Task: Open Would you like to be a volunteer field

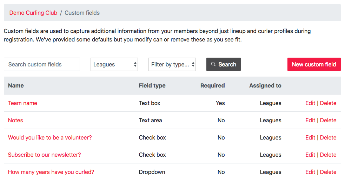Action: click(x=50, y=137)
